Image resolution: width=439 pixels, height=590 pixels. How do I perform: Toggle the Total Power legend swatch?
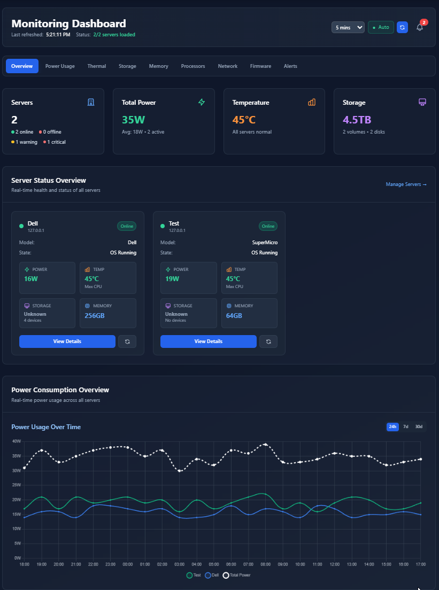click(x=226, y=575)
